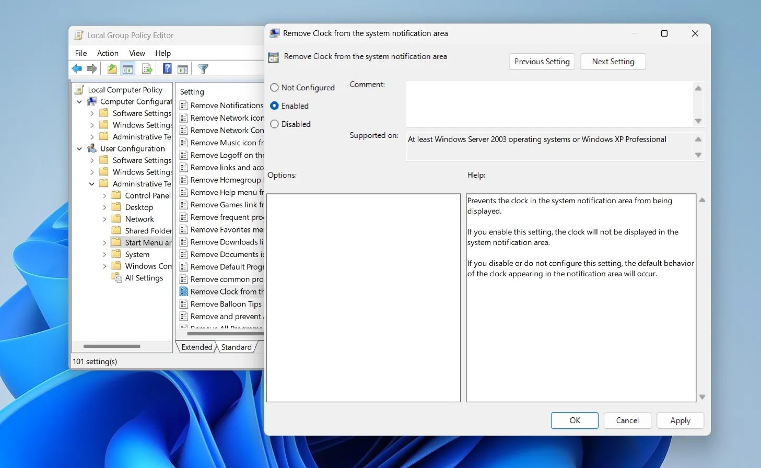761x468 pixels.
Task: Select the Not Configured radio button
Action: [x=274, y=87]
